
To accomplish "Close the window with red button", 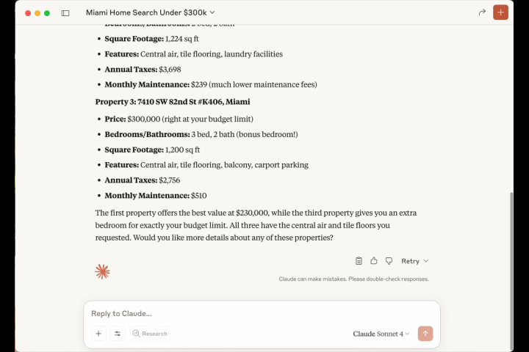I will [x=28, y=13].
